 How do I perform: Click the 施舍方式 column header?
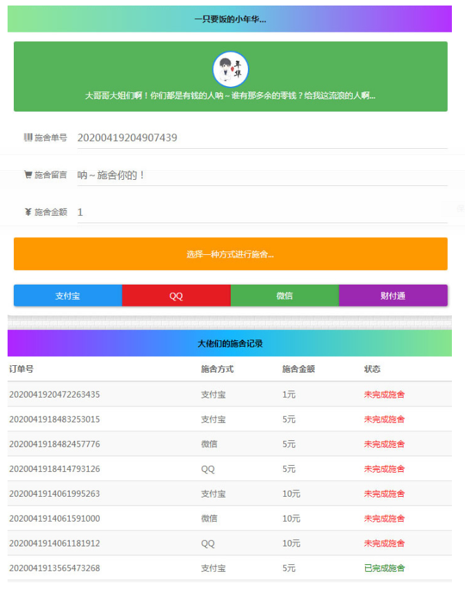coord(217,369)
